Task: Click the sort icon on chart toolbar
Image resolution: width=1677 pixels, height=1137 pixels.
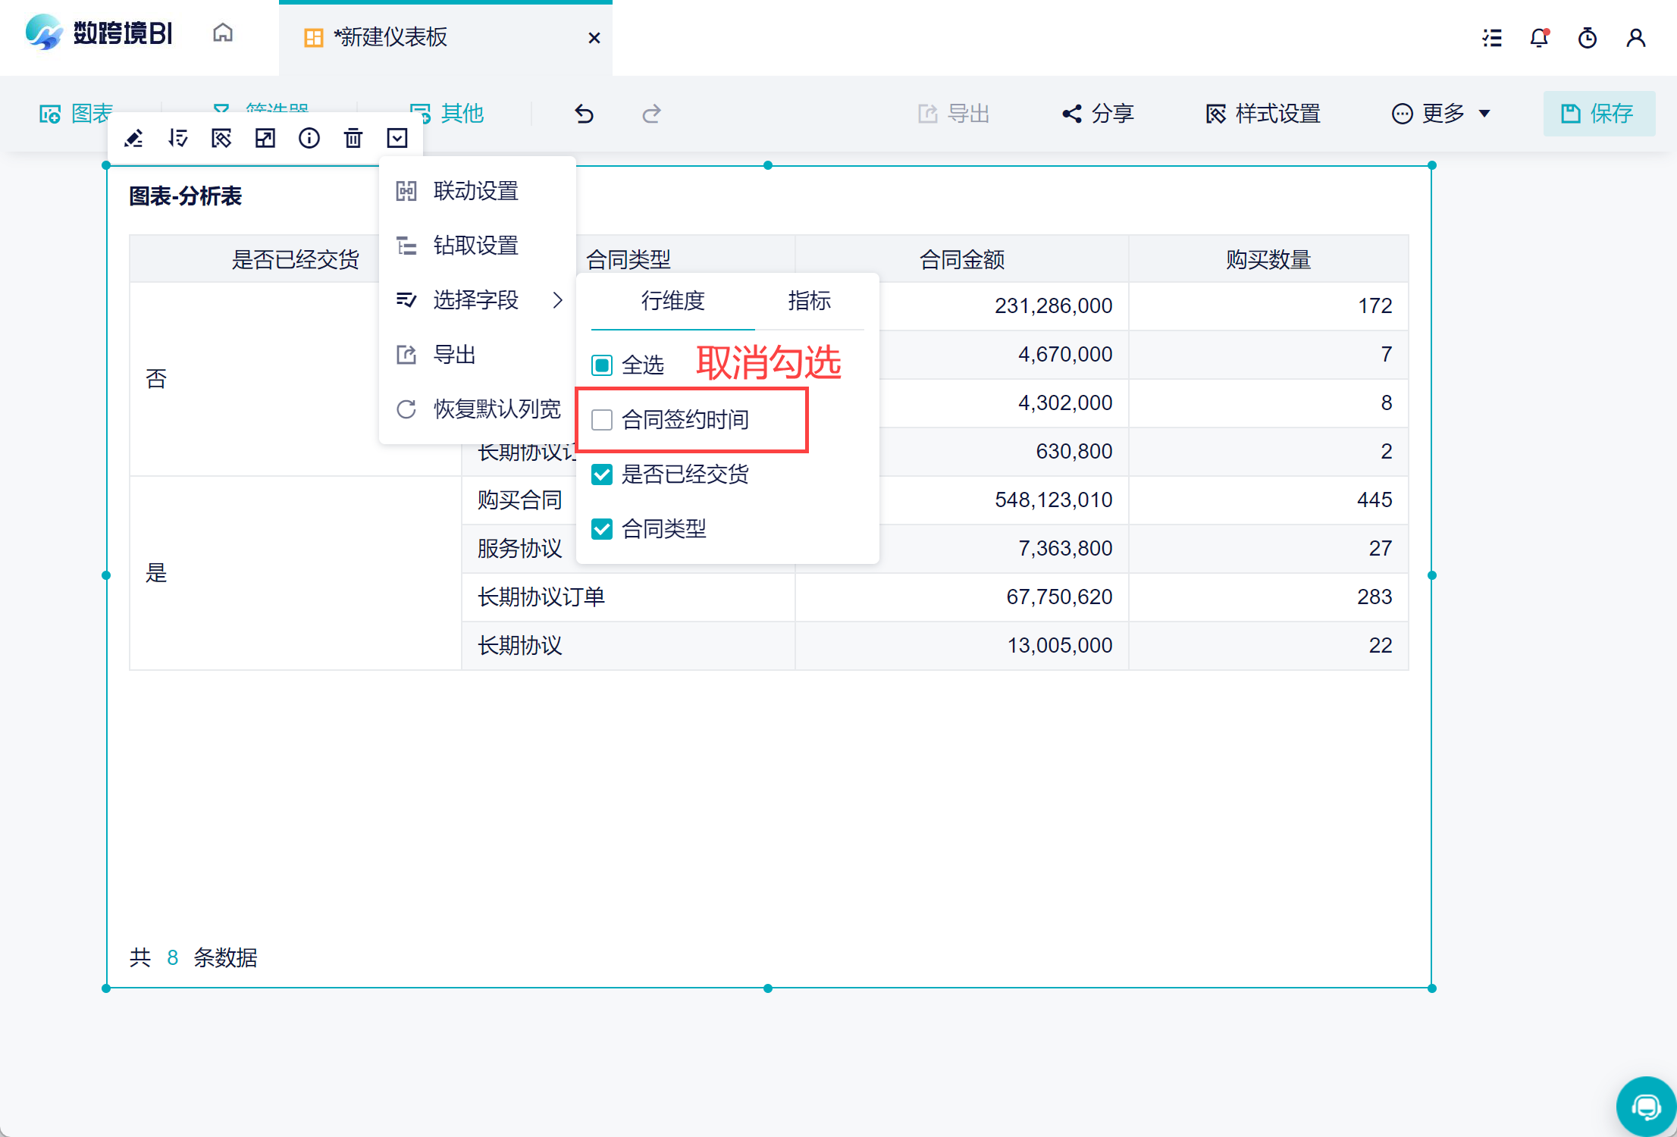Action: point(178,138)
